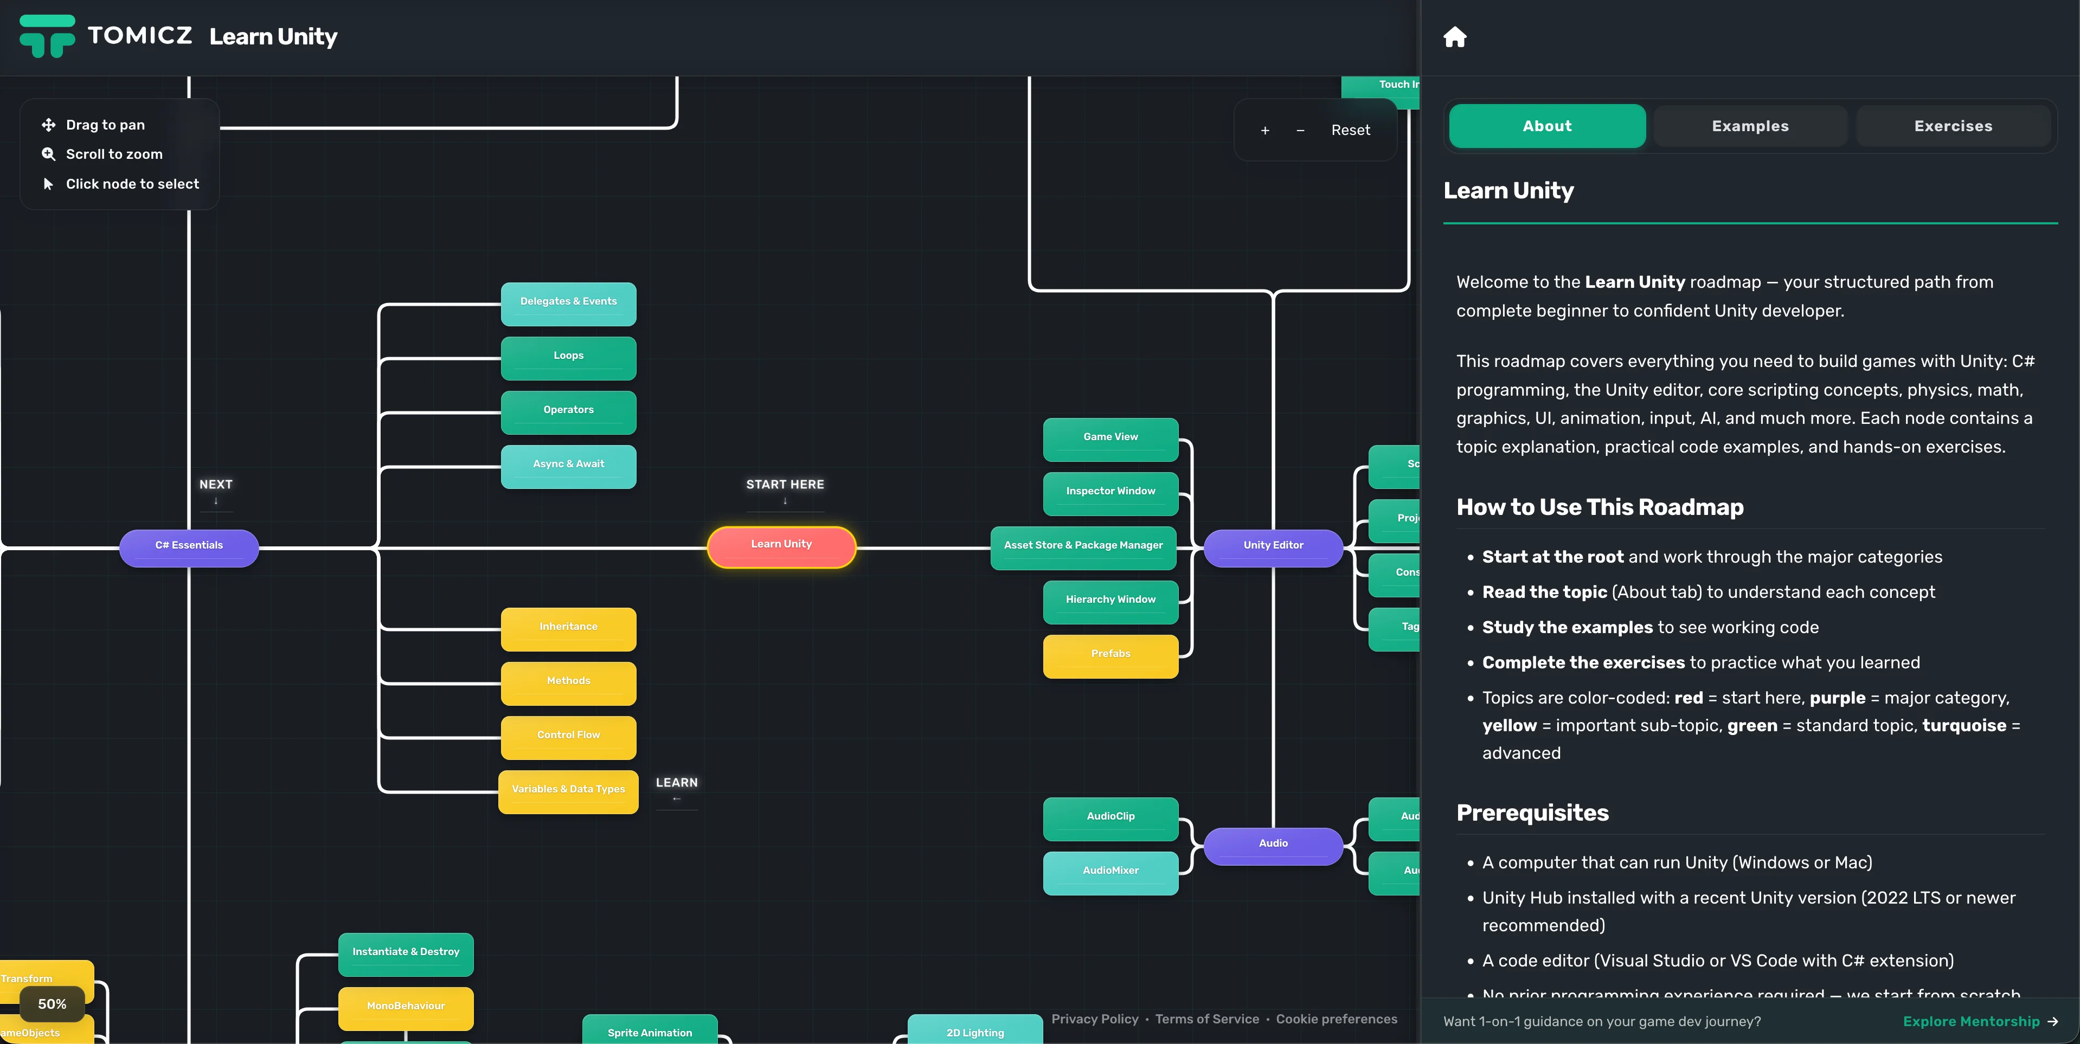The height and width of the screenshot is (1044, 2080).
Task: Open the Delegates & Events node
Action: point(568,304)
